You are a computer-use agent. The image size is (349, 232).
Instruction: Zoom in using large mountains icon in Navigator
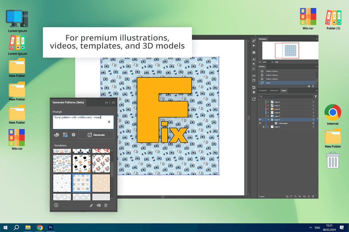pyautogui.click(x=277, y=62)
